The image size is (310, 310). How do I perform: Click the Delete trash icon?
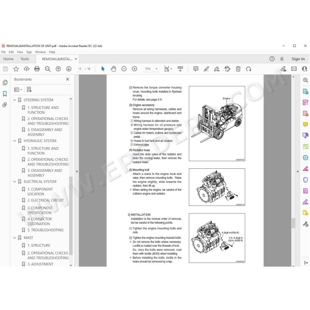tap(238, 69)
